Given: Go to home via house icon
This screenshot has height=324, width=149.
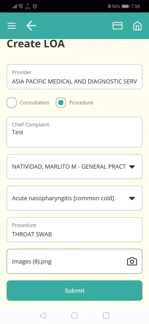Looking at the screenshot, I should pyautogui.click(x=137, y=26).
